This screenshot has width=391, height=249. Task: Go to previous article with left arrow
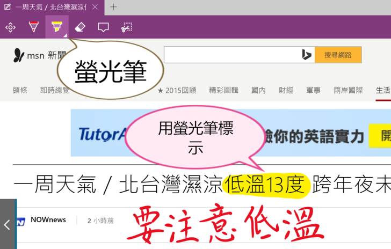coord(8,224)
